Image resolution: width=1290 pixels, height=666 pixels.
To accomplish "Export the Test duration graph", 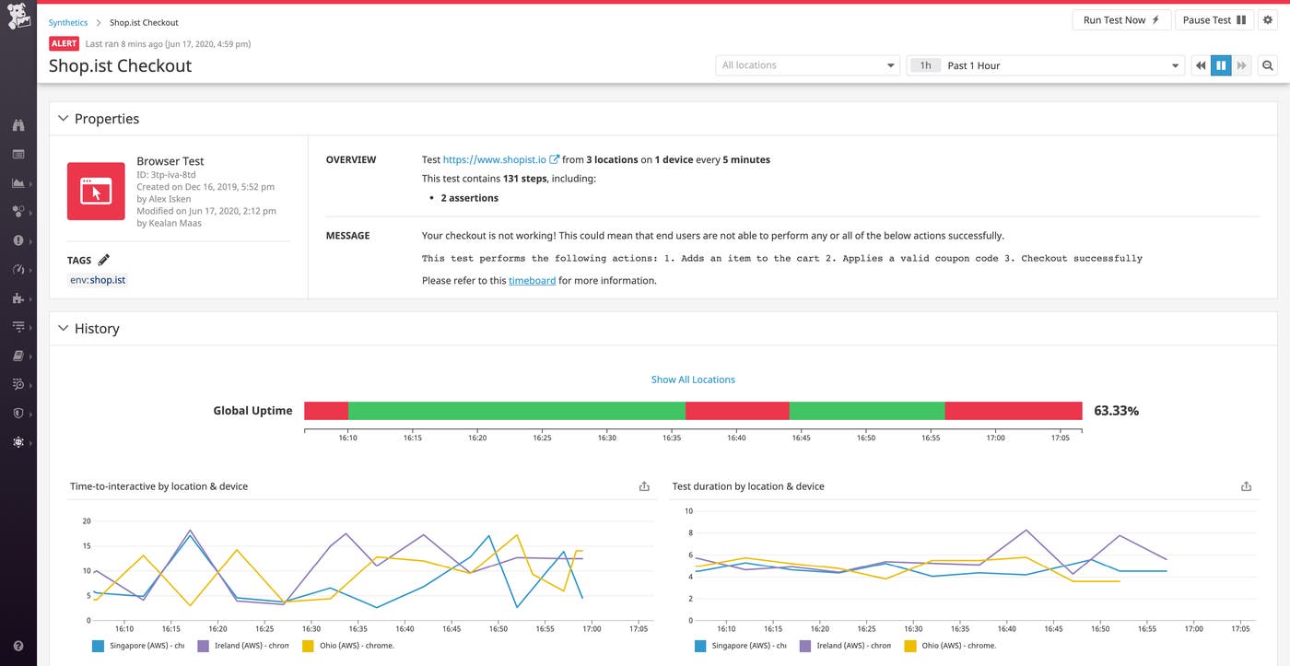I will coord(1246,486).
